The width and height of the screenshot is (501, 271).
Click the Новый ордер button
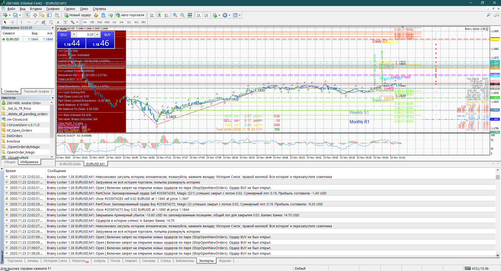[77, 15]
